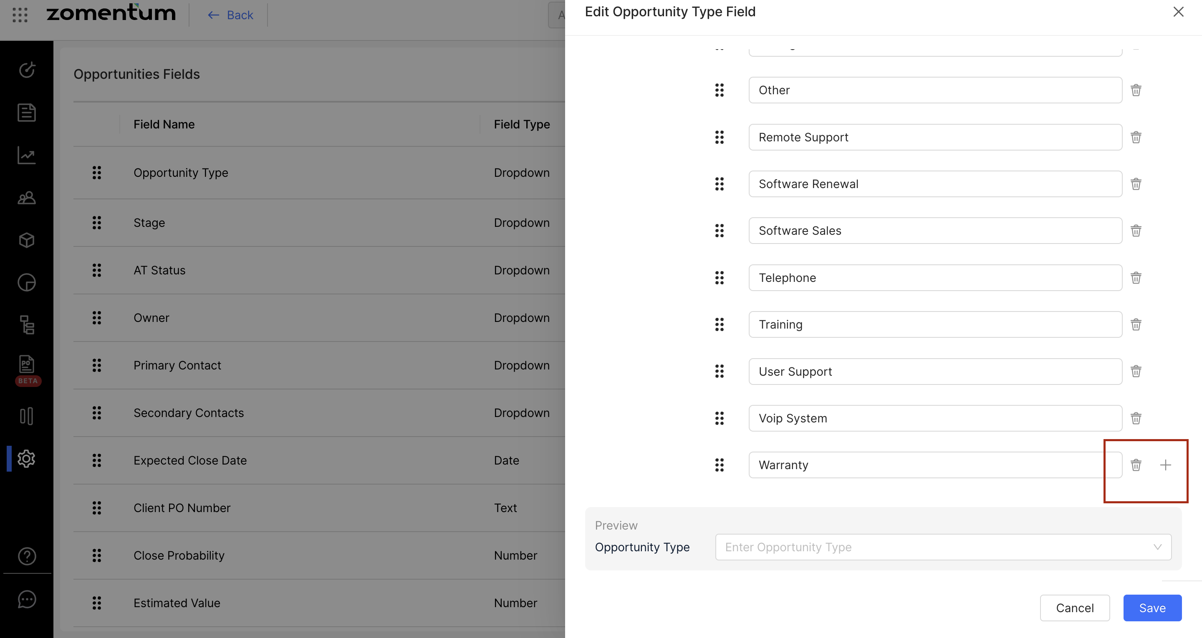Image resolution: width=1202 pixels, height=638 pixels.
Task: Click dropdown arrow in Preview field
Action: [x=1157, y=547]
